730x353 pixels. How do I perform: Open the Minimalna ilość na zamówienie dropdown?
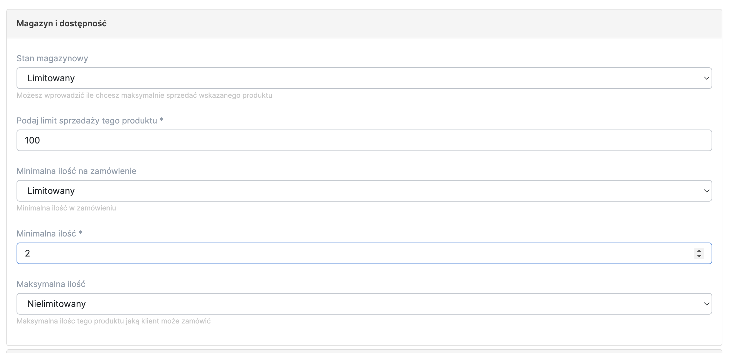[x=364, y=191]
